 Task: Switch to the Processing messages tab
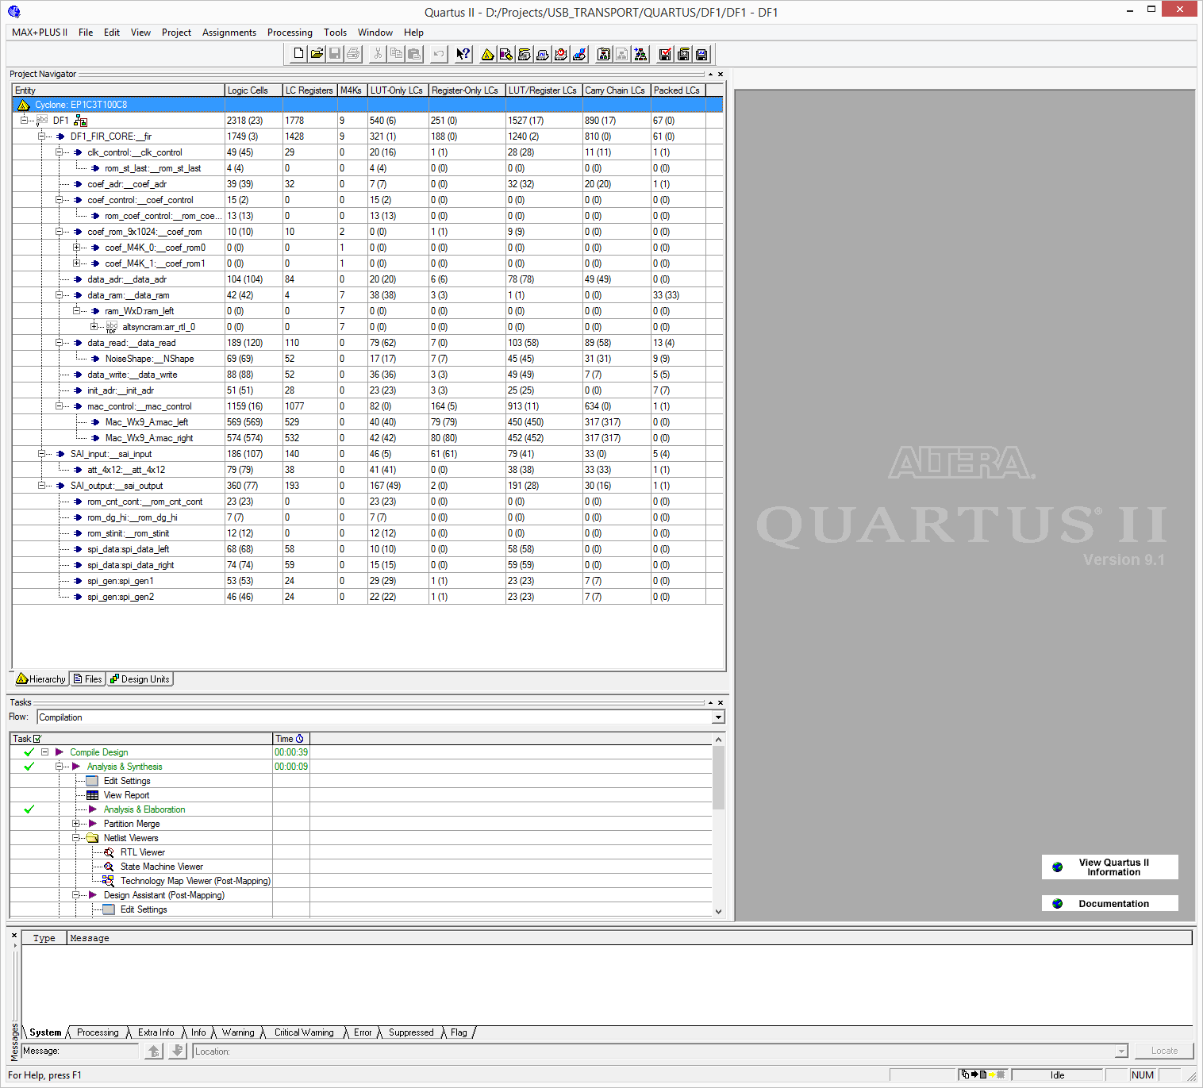point(98,1032)
